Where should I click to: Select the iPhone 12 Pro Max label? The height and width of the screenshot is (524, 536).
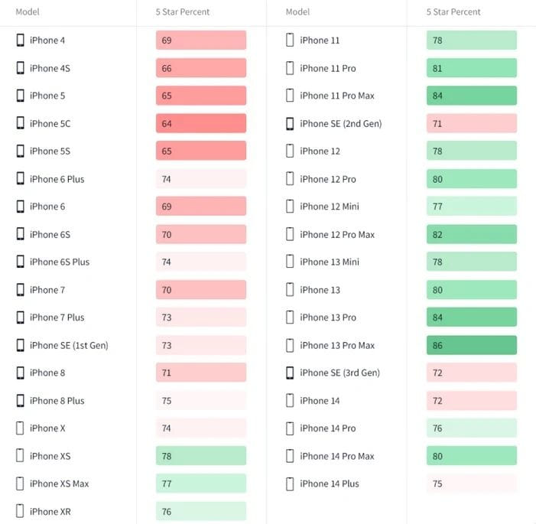pyautogui.click(x=337, y=234)
